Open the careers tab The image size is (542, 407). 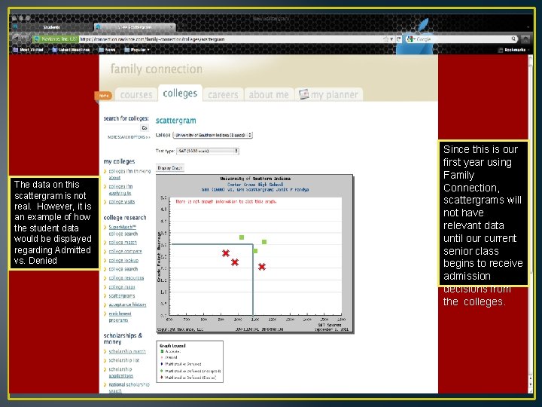(223, 94)
